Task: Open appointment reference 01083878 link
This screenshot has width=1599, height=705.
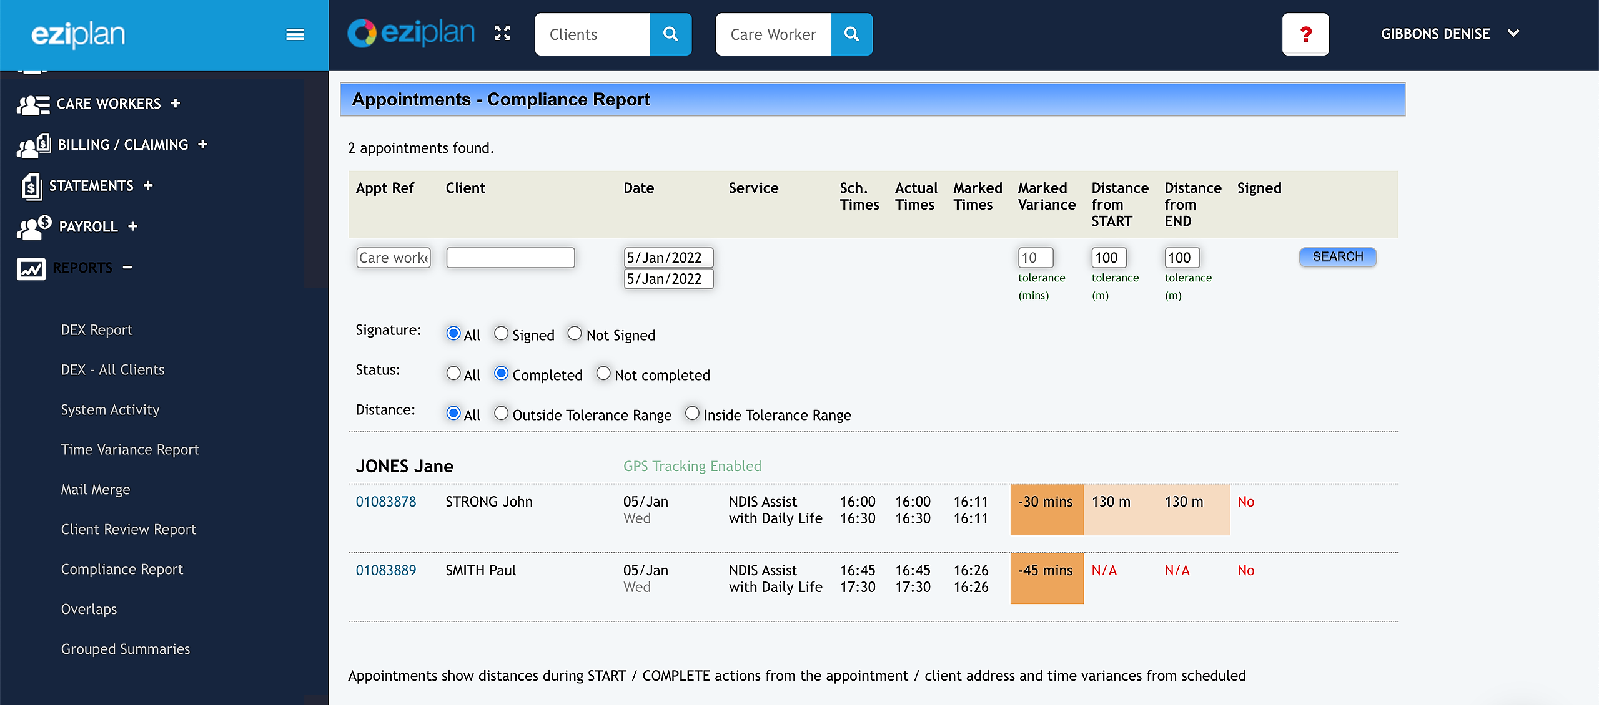Action: pyautogui.click(x=385, y=502)
